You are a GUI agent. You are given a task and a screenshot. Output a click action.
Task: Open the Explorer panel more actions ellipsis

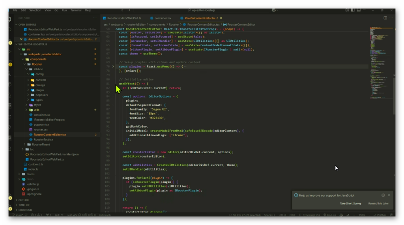coord(95,18)
